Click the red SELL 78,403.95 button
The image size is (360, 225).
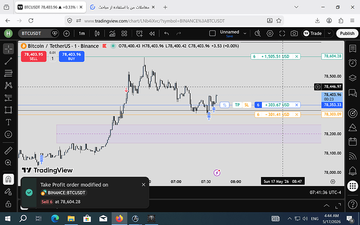tap(33, 56)
